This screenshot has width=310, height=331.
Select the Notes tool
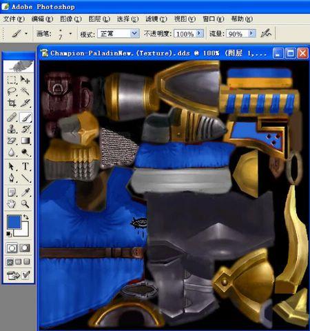[12, 192]
